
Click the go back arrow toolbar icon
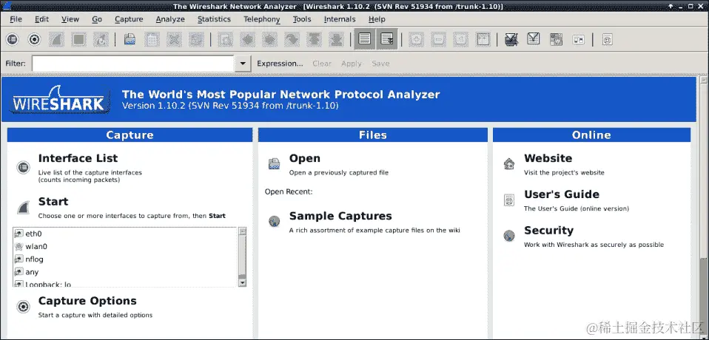pos(247,40)
